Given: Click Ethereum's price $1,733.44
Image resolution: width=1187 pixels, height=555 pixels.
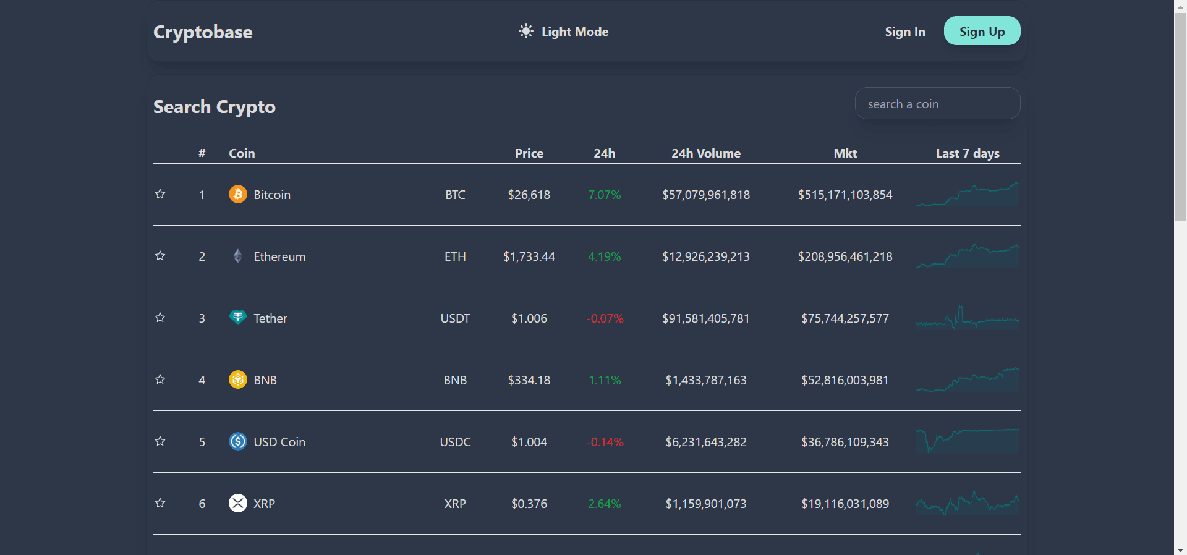Looking at the screenshot, I should [529, 256].
